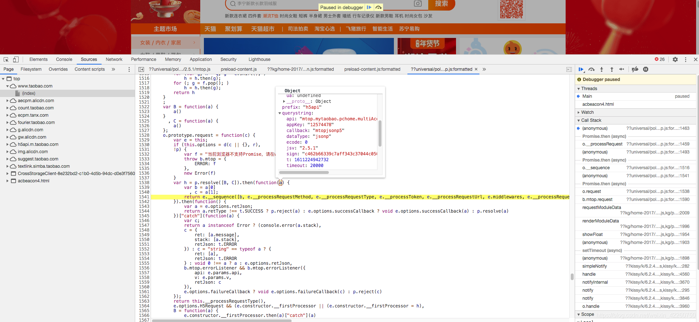Open the Lighthouse panel
This screenshot has height=322, width=699.
(259, 59)
